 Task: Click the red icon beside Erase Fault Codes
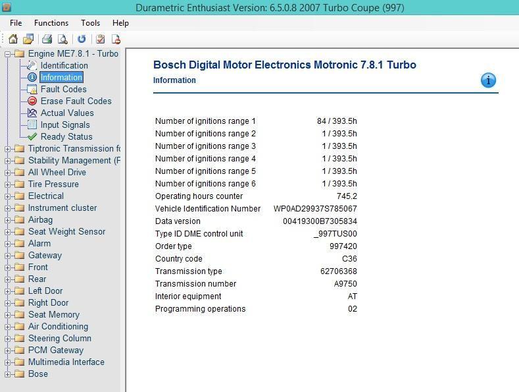tap(32, 101)
